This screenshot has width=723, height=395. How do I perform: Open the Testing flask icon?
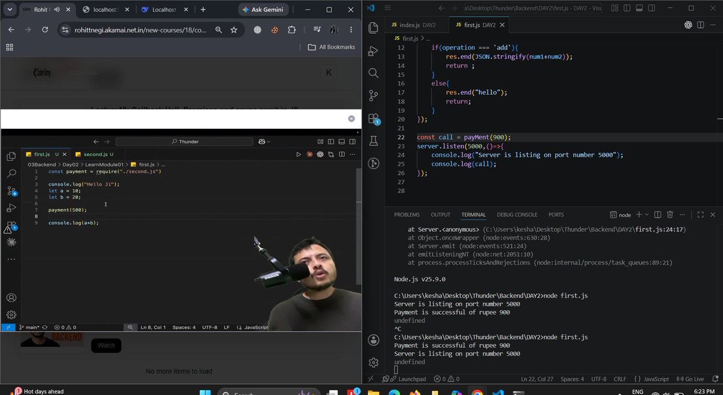(373, 140)
